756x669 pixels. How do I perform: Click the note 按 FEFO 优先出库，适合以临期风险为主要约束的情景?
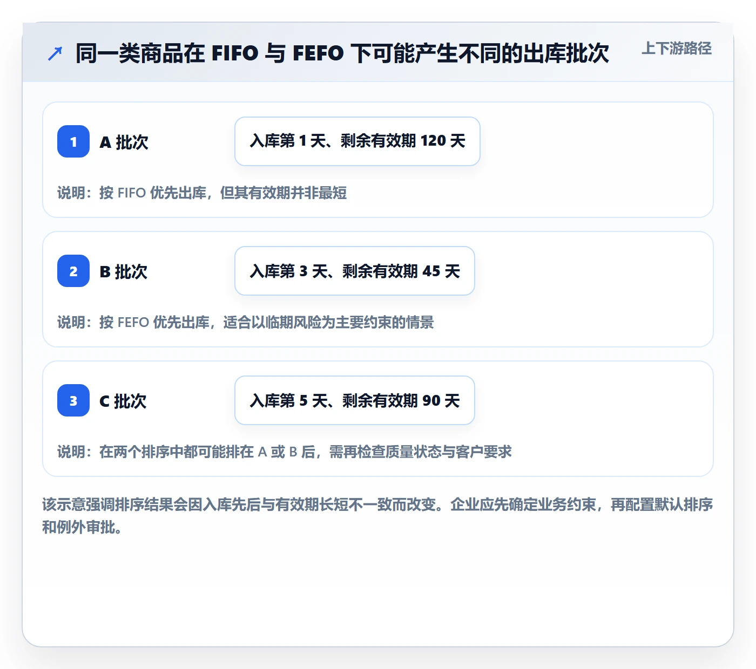tap(267, 322)
